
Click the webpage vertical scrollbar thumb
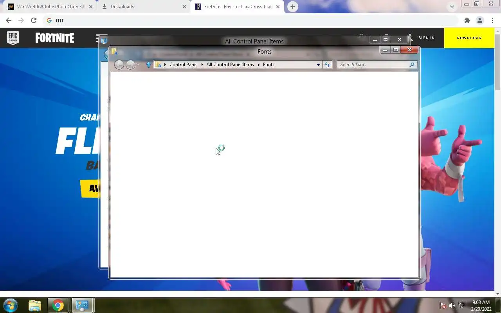[497, 62]
